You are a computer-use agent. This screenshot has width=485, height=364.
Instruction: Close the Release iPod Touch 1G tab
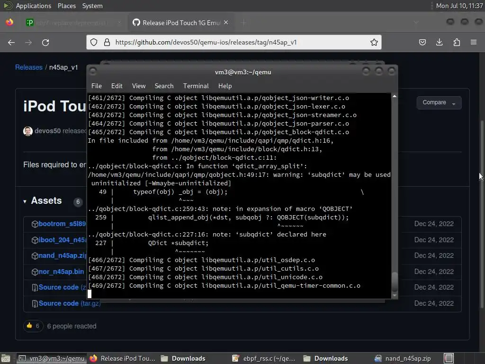click(226, 23)
